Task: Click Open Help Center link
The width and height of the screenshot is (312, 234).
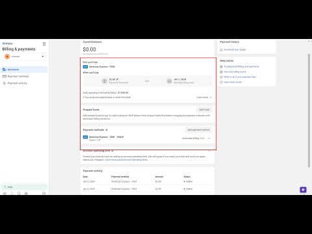Action: coord(233,82)
